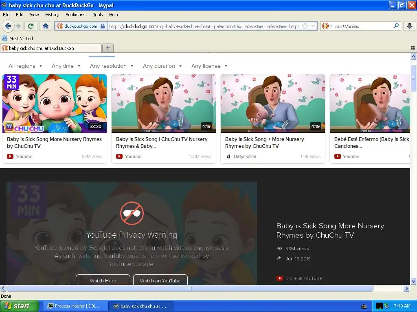Click the Most Visited bookmarks label
Viewport: 417px width, 312px height.
pyautogui.click(x=21, y=39)
